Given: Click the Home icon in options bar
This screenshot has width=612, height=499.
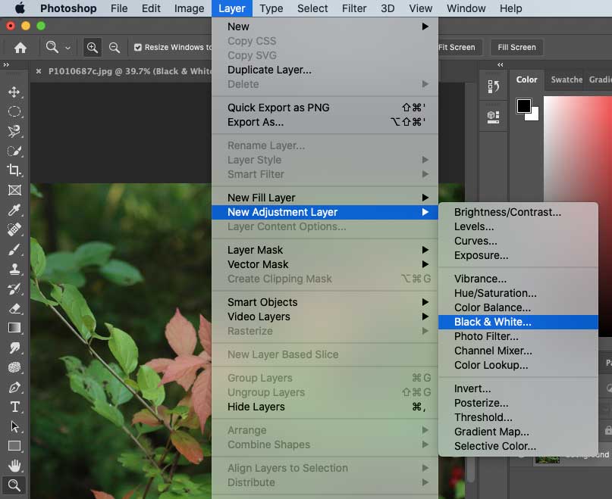Looking at the screenshot, I should click(x=20, y=48).
